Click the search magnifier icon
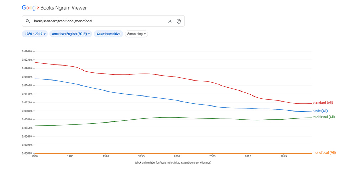The width and height of the screenshot is (356, 171). (28, 21)
